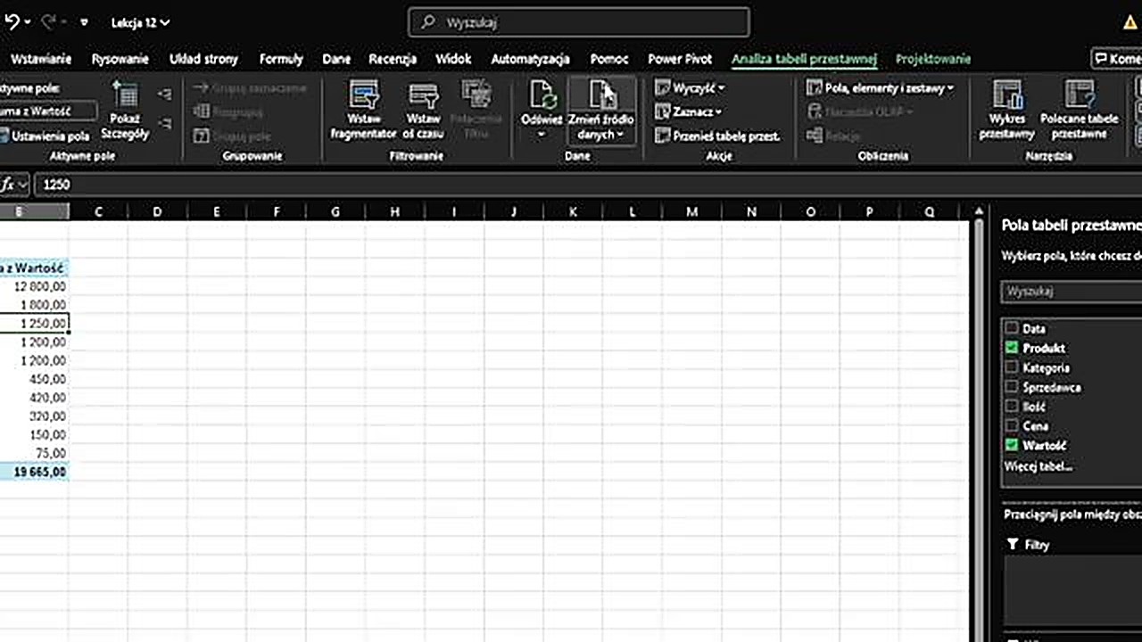Screen dimensions: 1142x642
Task: Click the Zmień źródło danych icon
Action: click(x=601, y=96)
